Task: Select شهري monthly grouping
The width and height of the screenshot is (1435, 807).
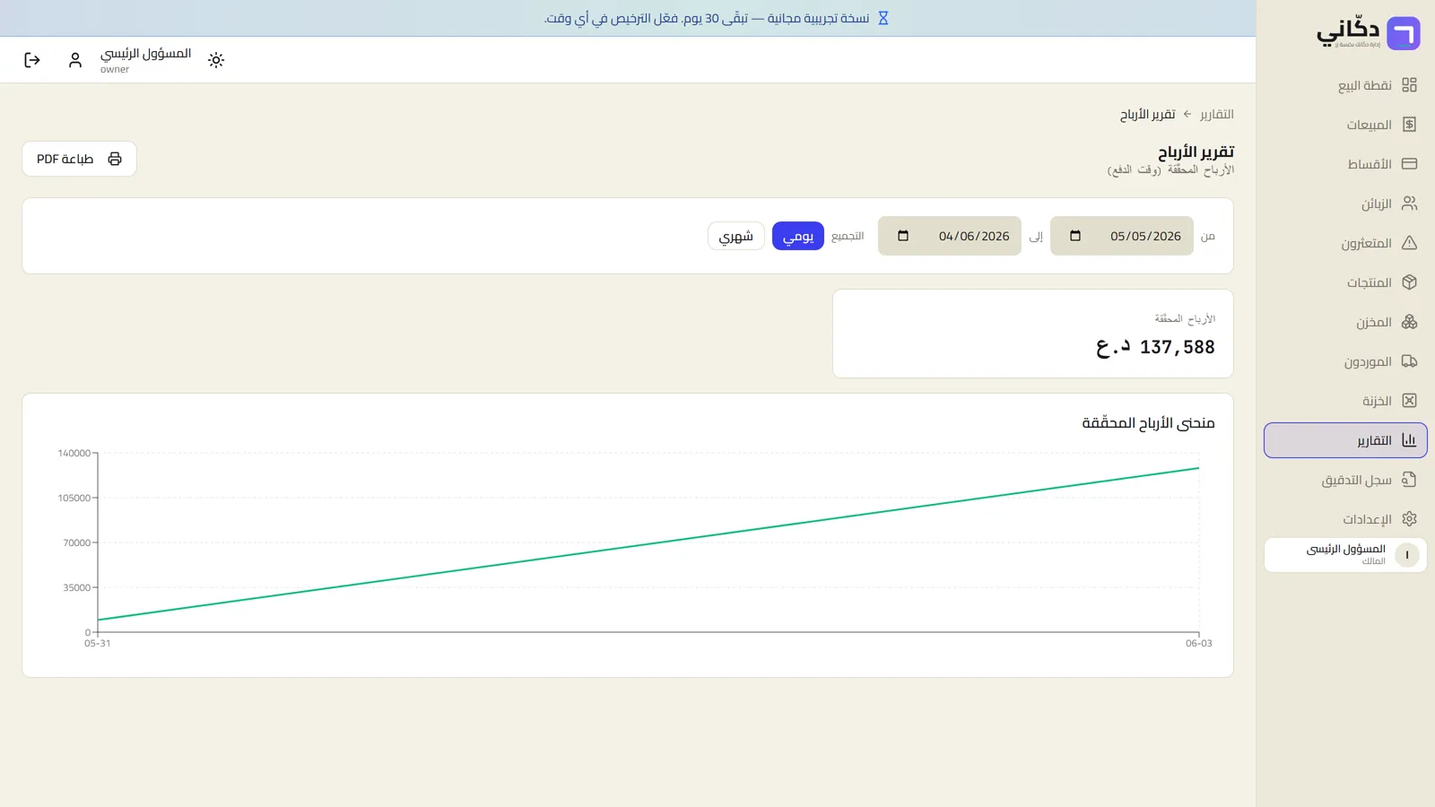Action: click(736, 236)
